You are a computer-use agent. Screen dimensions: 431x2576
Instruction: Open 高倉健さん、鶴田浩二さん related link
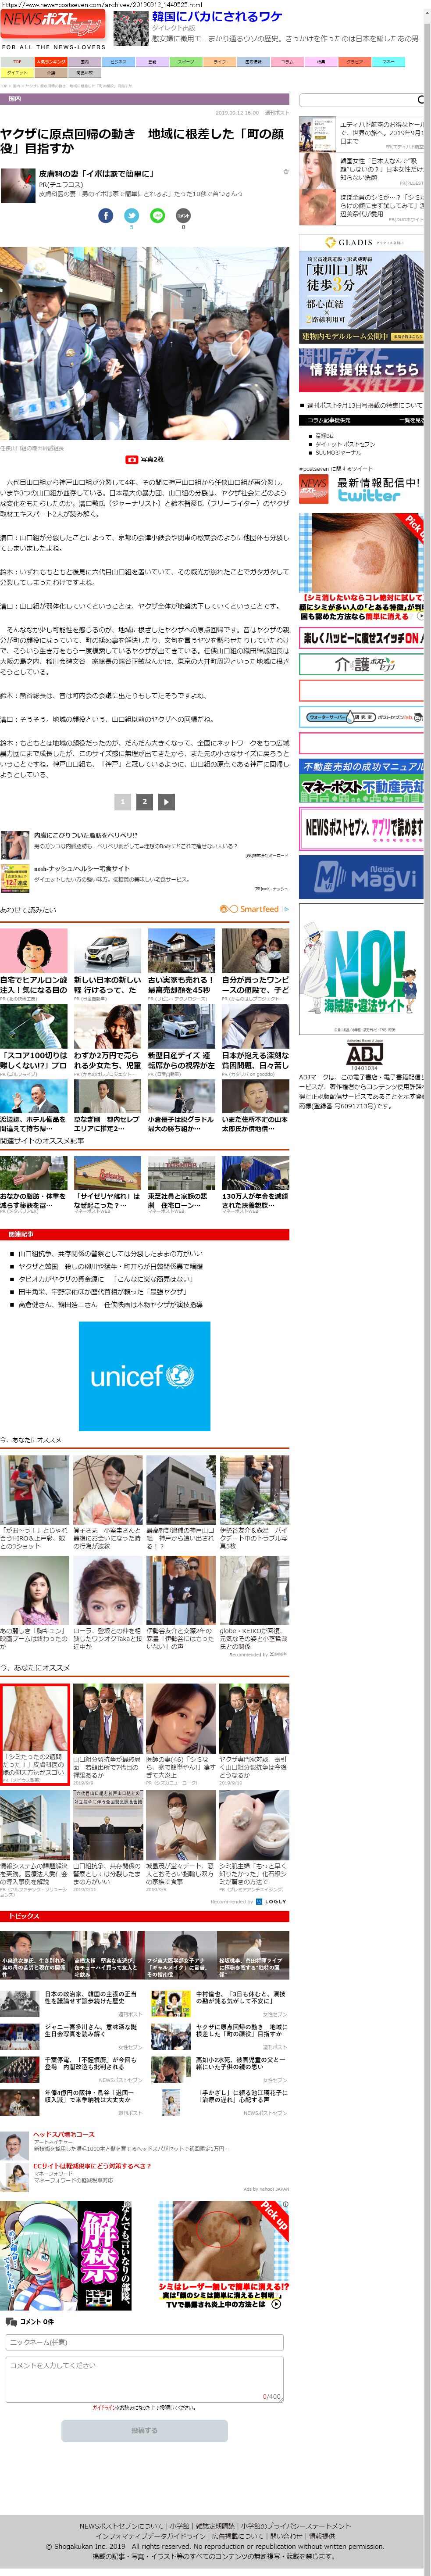pos(110,1304)
